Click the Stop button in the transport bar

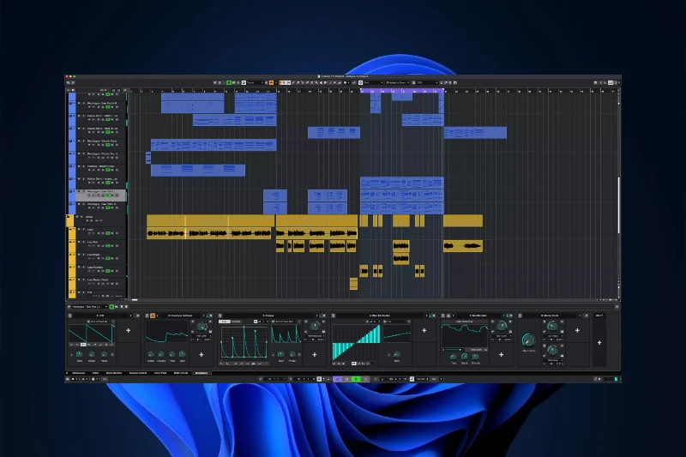[347, 379]
